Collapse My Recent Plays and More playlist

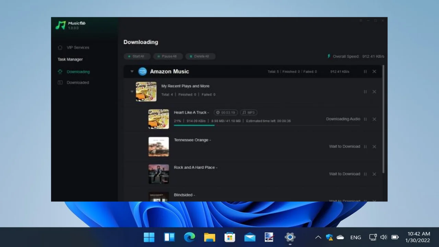click(x=132, y=92)
